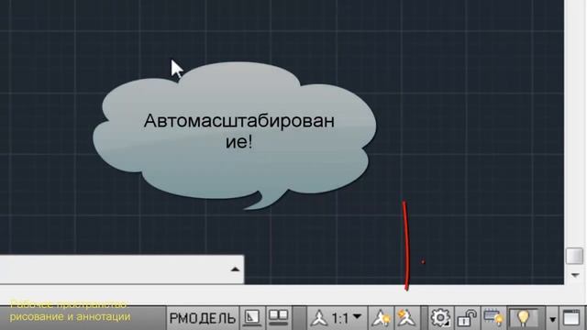Click hardware acceleration icon
The height and width of the screenshot is (330, 587).
(x=493, y=318)
